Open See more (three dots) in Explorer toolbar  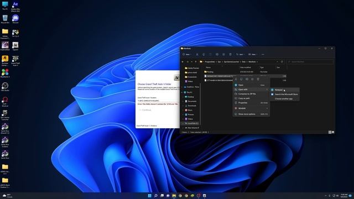point(263,54)
